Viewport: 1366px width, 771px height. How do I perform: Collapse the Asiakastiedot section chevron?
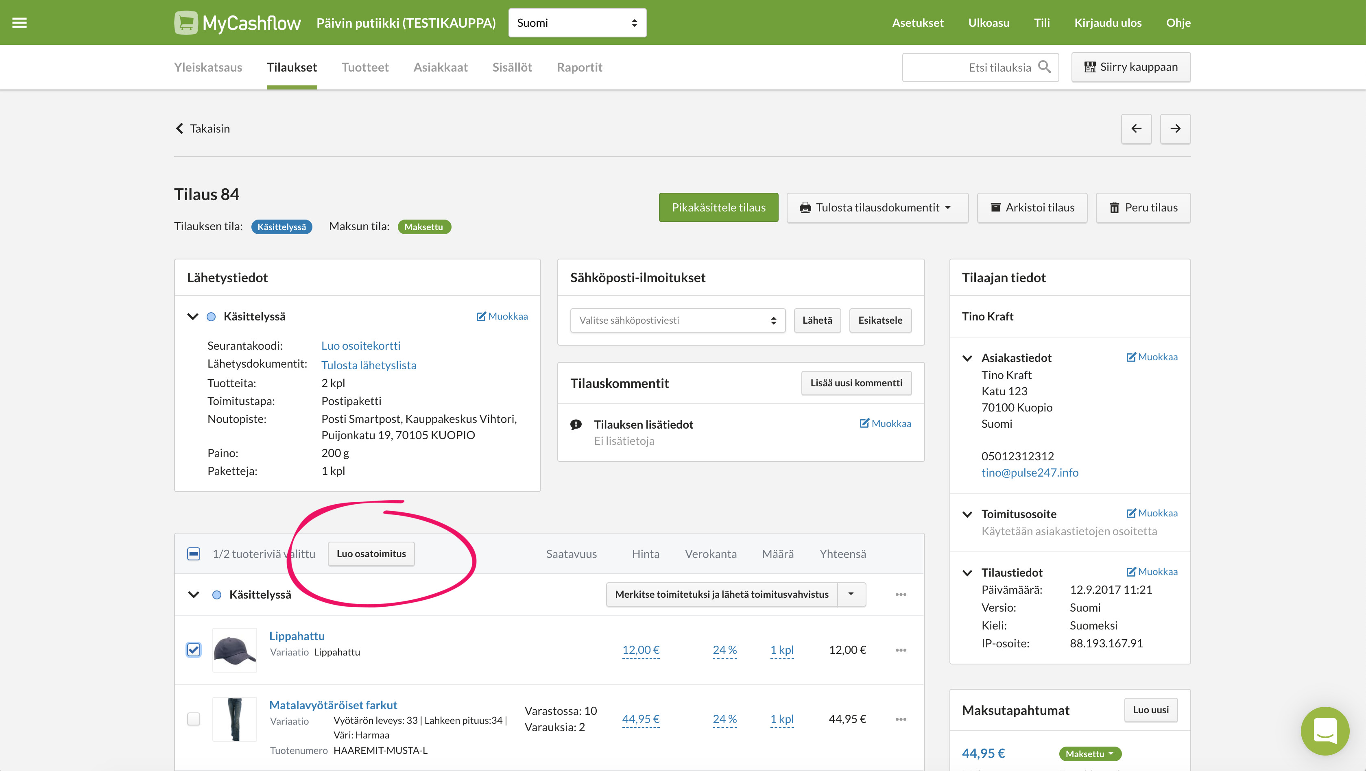[967, 358]
